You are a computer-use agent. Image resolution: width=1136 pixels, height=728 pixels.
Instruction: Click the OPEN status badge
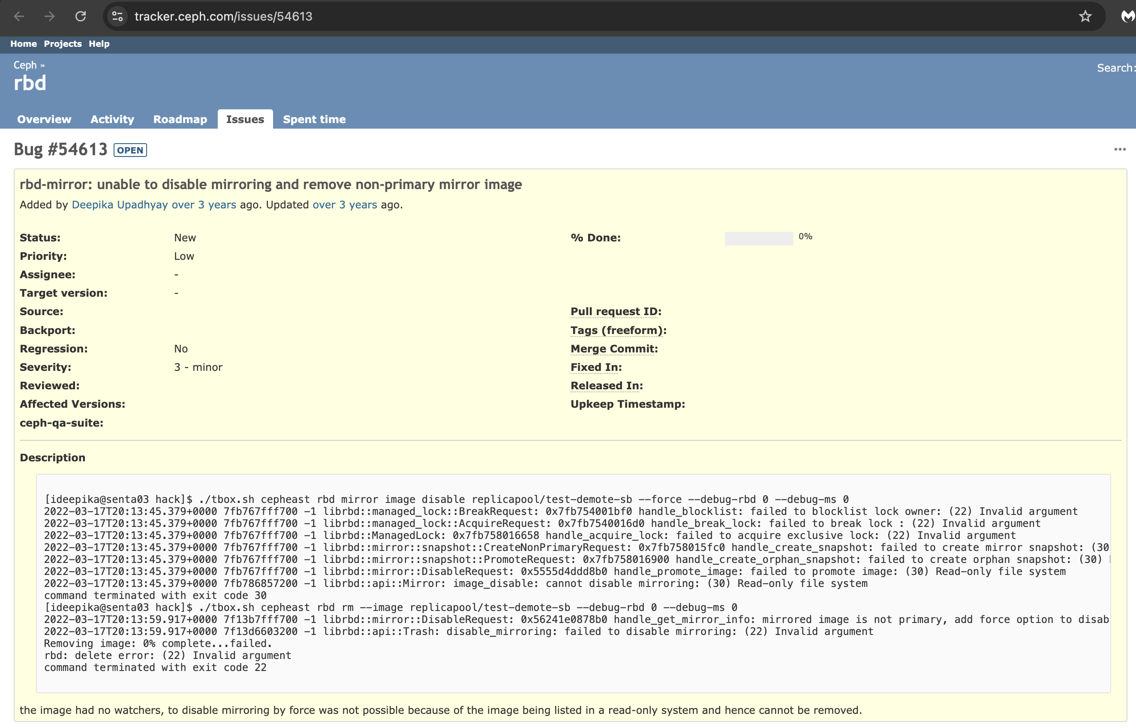(130, 150)
